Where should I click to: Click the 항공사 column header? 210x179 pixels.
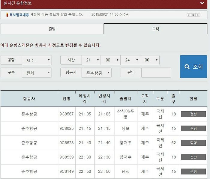coord(29,99)
